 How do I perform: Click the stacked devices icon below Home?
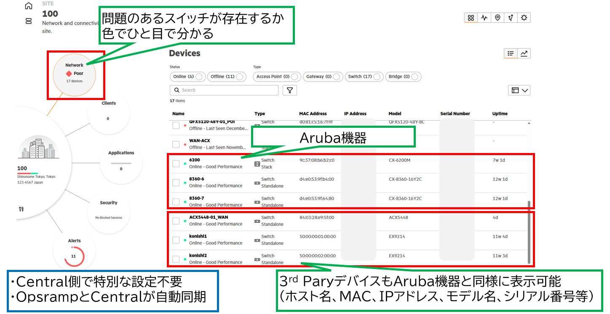click(29, 21)
